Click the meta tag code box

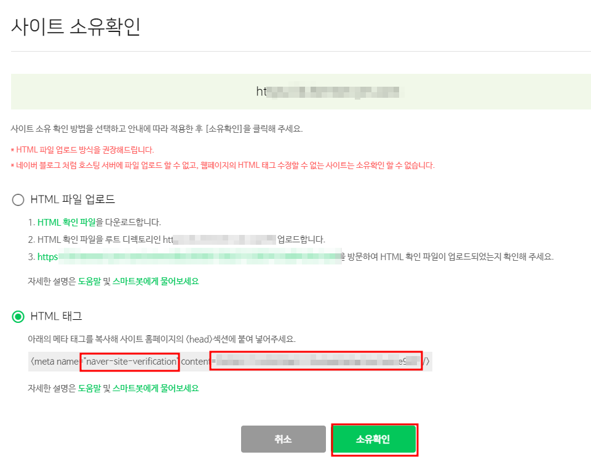(x=230, y=362)
